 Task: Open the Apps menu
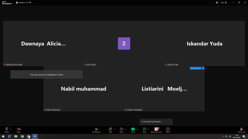point(145,130)
